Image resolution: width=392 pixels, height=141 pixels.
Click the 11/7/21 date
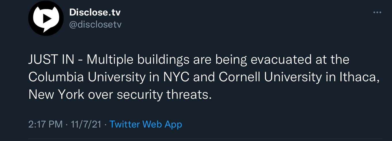pos(86,124)
